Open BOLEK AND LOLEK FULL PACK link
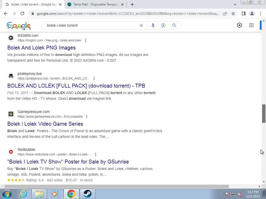This screenshot has height=199, width=266. (x=76, y=86)
